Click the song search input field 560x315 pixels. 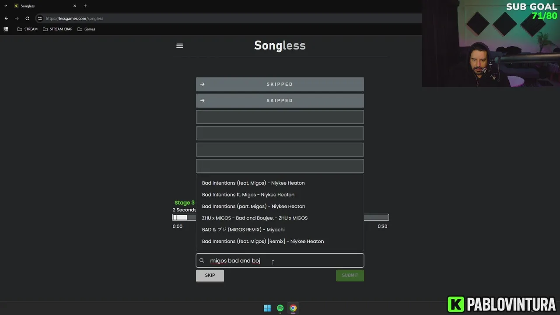pyautogui.click(x=280, y=260)
